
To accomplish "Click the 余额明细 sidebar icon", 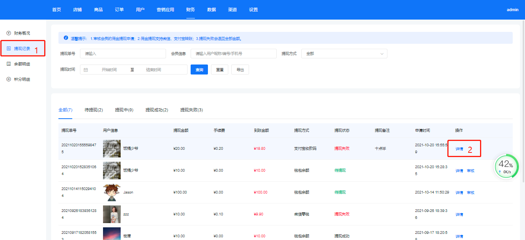I will coord(9,64).
